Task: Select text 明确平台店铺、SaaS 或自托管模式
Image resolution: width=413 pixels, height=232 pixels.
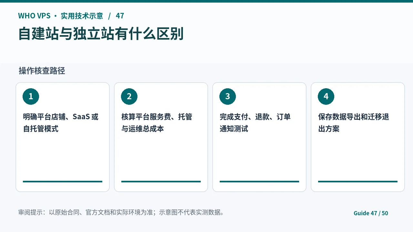Action: (x=61, y=123)
